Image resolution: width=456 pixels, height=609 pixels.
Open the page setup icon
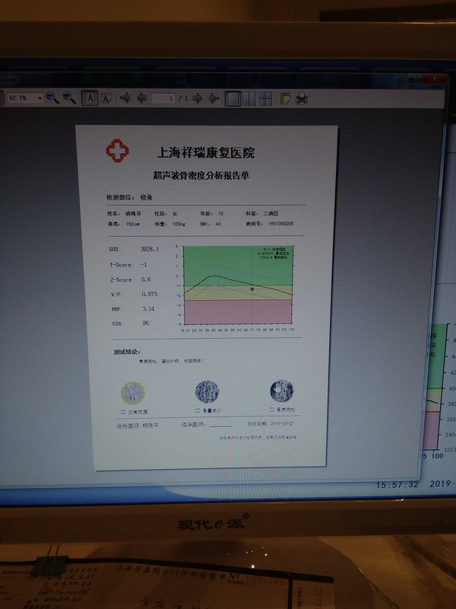285,99
